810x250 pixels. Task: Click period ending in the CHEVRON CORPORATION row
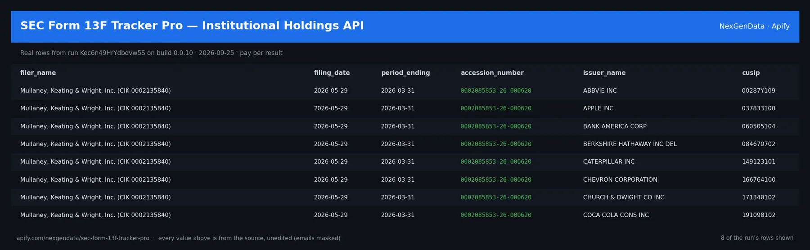point(398,179)
